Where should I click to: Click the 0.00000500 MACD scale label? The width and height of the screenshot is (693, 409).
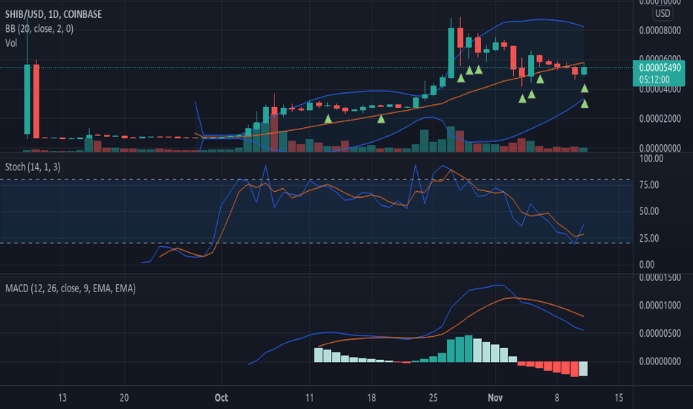click(660, 333)
